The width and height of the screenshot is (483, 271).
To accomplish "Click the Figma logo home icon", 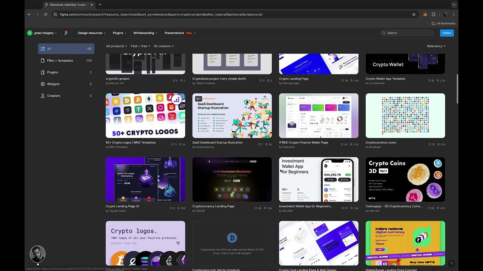I will click(66, 33).
